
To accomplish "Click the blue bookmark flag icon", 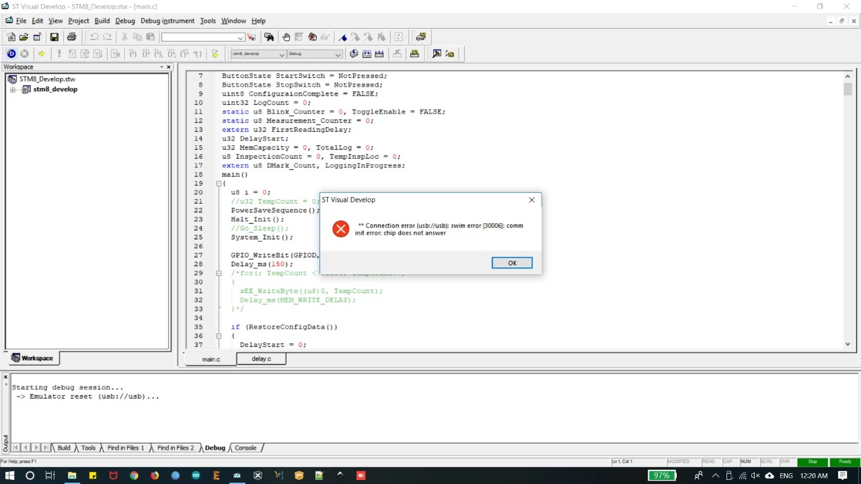I will point(342,37).
